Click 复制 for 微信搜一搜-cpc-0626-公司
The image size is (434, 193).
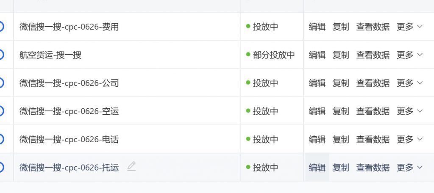tap(341, 83)
